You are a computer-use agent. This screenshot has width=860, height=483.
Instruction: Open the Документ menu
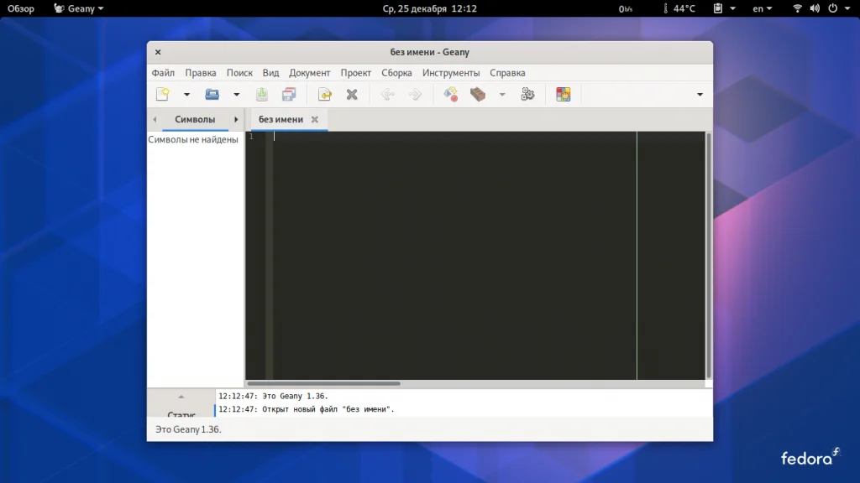(310, 73)
